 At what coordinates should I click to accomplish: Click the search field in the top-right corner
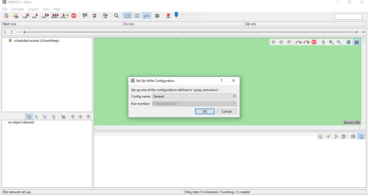tap(348, 16)
